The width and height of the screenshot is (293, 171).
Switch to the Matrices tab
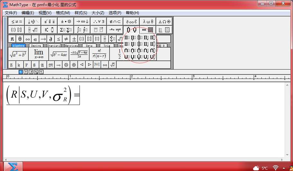(x=71, y=45)
